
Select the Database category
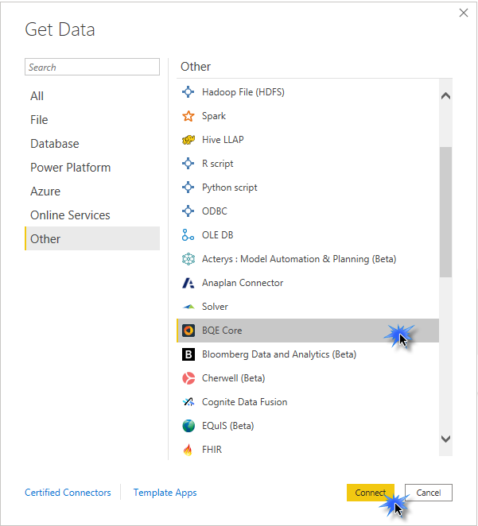pos(92,144)
